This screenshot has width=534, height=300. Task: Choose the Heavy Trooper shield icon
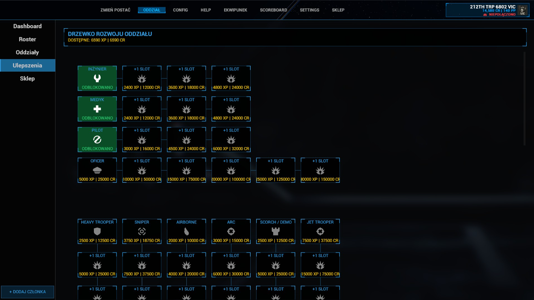97,231
